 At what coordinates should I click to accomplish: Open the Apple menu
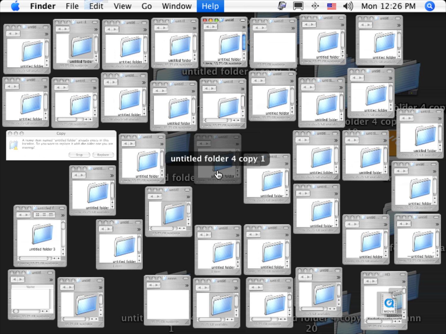point(15,6)
